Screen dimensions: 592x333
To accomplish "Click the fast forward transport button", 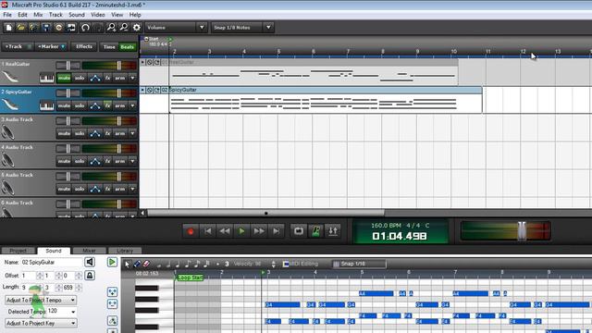I will (x=259, y=231).
